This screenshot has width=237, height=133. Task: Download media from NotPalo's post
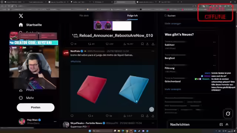pyautogui.click(x=153, y=116)
